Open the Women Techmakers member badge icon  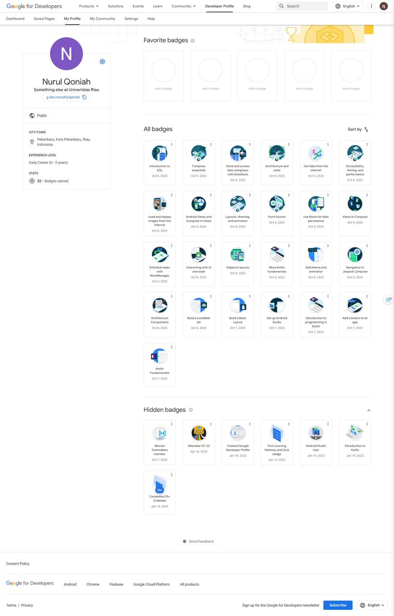click(x=160, y=433)
